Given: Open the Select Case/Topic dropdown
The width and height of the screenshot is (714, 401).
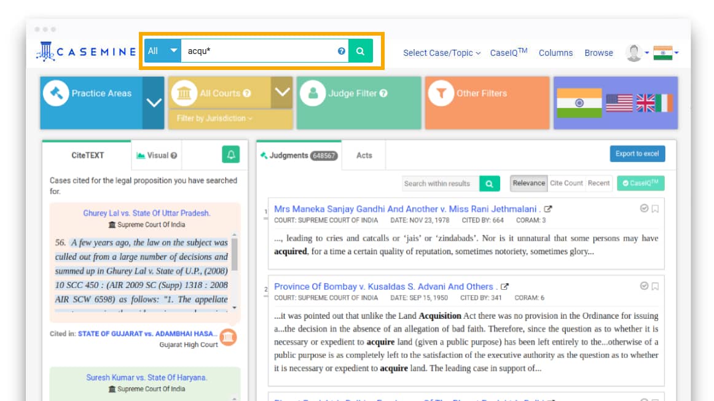Looking at the screenshot, I should (x=440, y=53).
